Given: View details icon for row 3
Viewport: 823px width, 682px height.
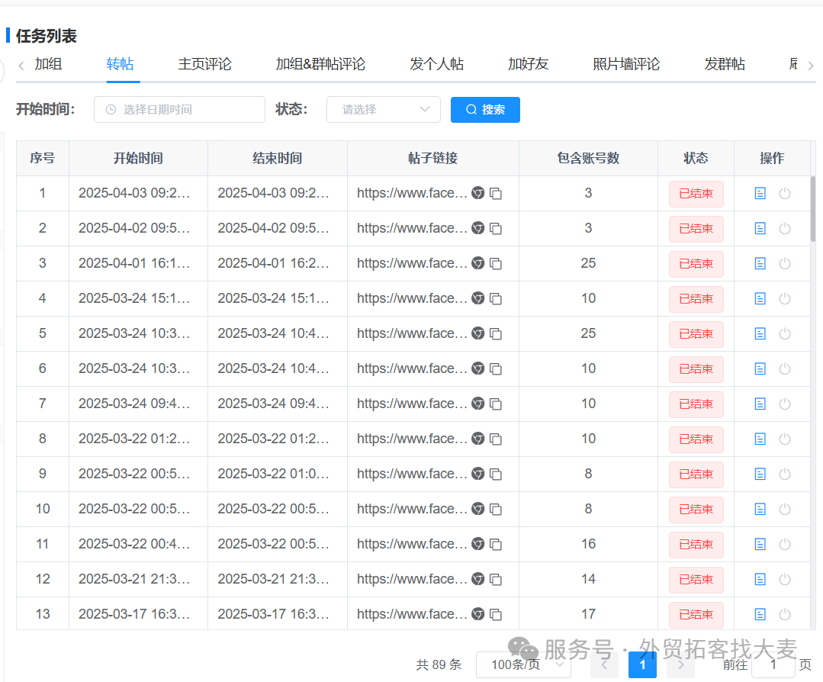Looking at the screenshot, I should (760, 263).
